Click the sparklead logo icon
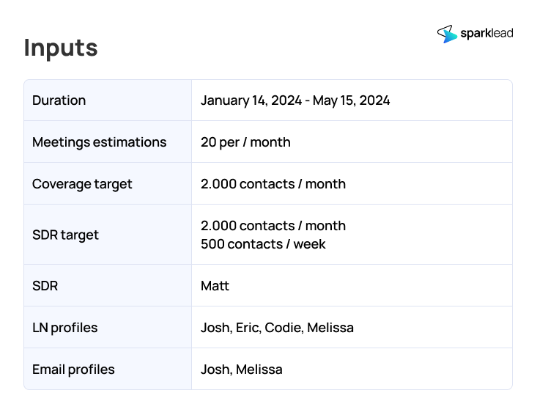The image size is (537, 415). point(447,34)
